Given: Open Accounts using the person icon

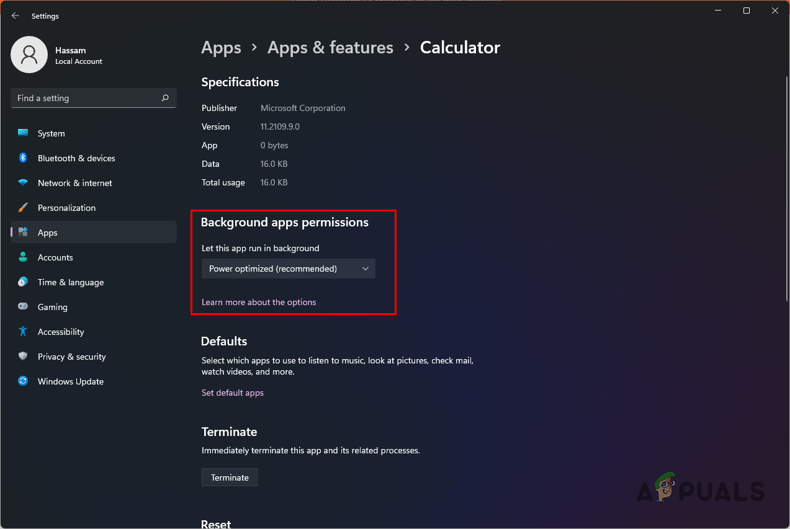Looking at the screenshot, I should click(x=23, y=257).
